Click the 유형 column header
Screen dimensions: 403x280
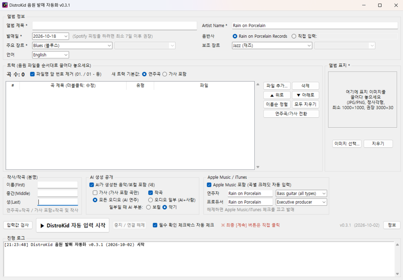point(140,85)
